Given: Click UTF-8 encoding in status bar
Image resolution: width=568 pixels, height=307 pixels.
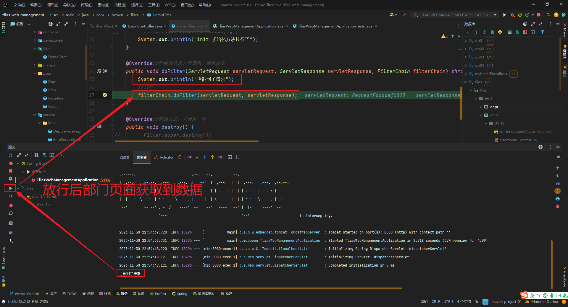Looking at the screenshot, I should click(448, 302).
